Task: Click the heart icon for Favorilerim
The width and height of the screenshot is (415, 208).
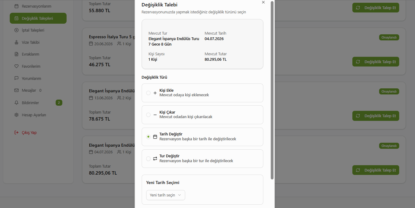Action: click(x=16, y=66)
